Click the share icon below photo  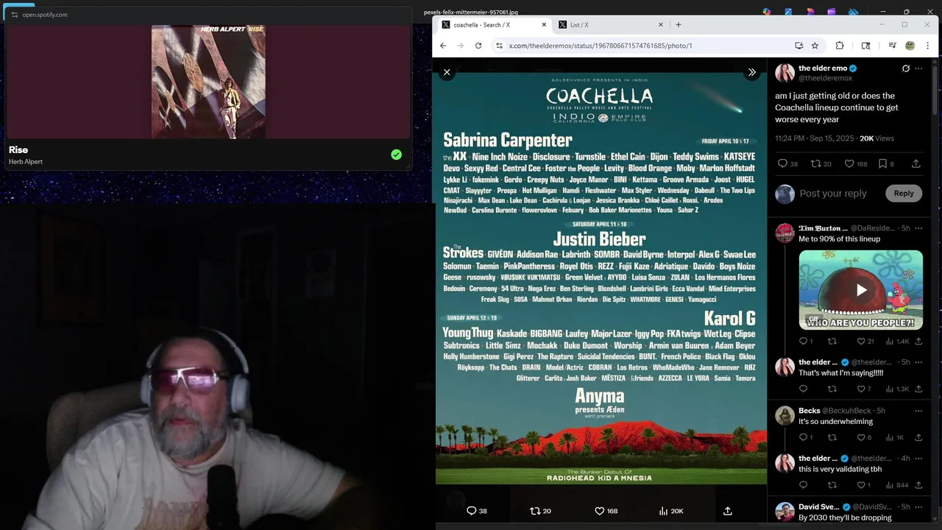[x=728, y=511]
